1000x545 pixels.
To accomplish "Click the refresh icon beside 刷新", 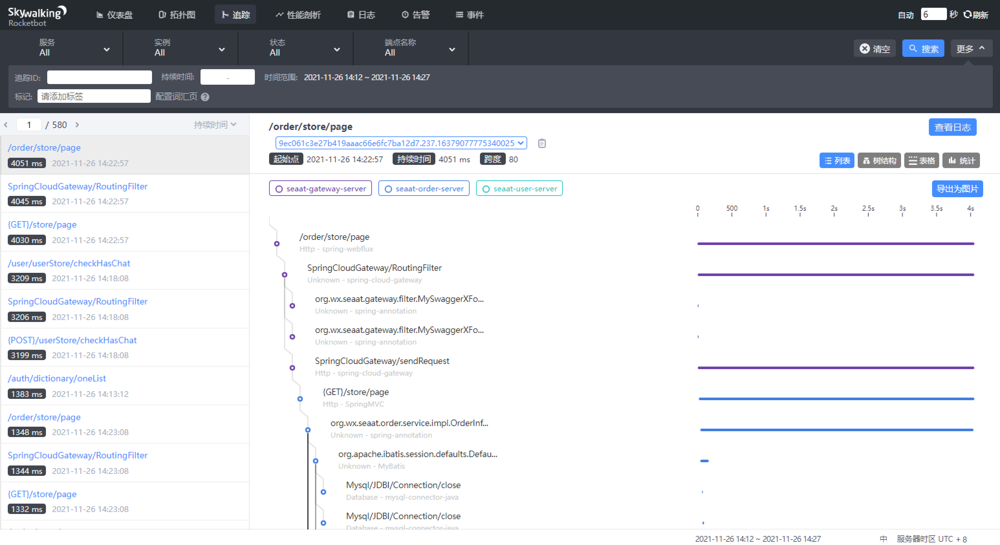I will point(967,14).
